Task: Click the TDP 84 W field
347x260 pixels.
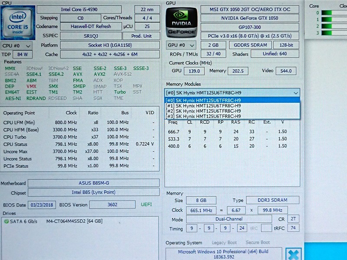Action: [x=23, y=55]
